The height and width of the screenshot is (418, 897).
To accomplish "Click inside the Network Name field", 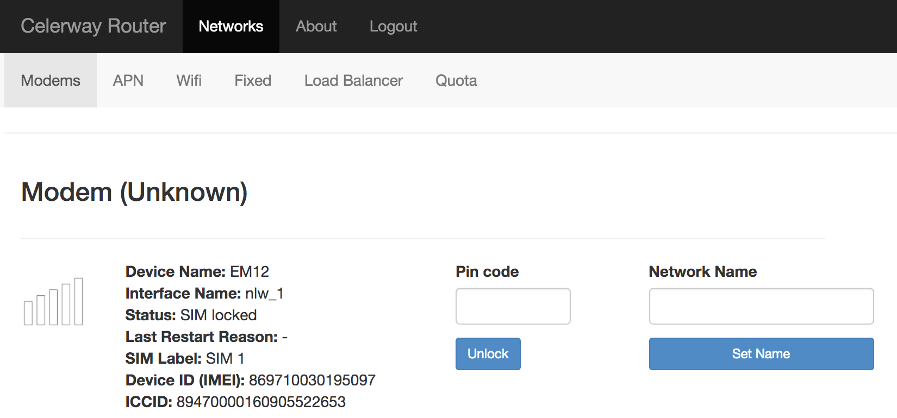I will point(761,306).
